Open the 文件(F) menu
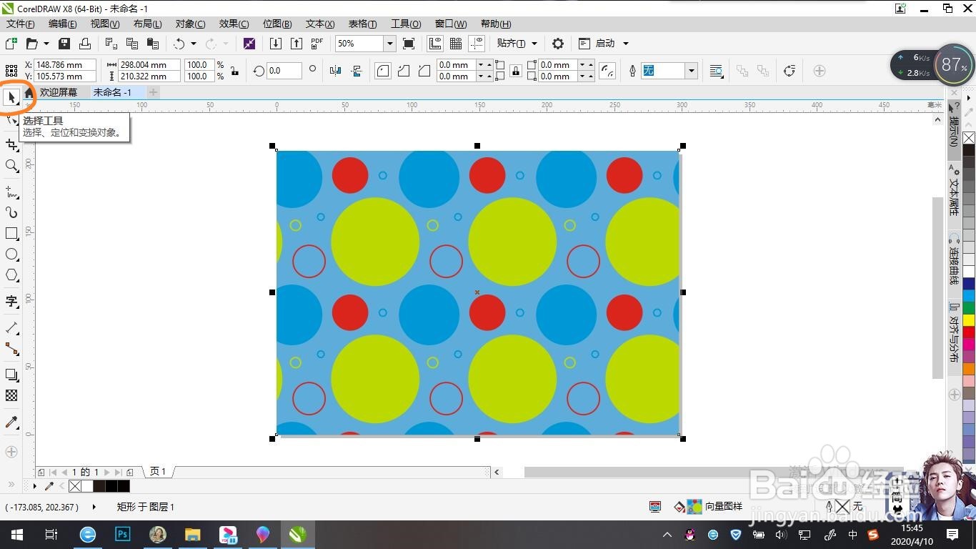This screenshot has width=976, height=549. (x=21, y=24)
